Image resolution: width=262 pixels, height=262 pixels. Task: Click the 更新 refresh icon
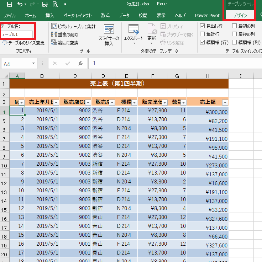(152, 29)
